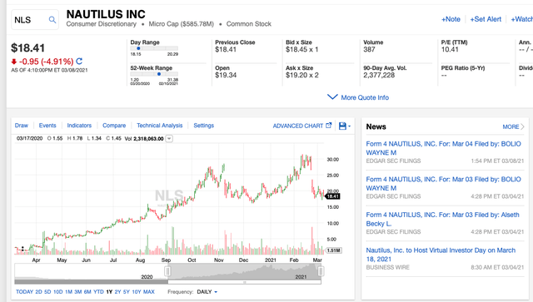Screen dimensions: 533x302
Task: Click the save chart floppy disk icon
Action: [x=342, y=126]
